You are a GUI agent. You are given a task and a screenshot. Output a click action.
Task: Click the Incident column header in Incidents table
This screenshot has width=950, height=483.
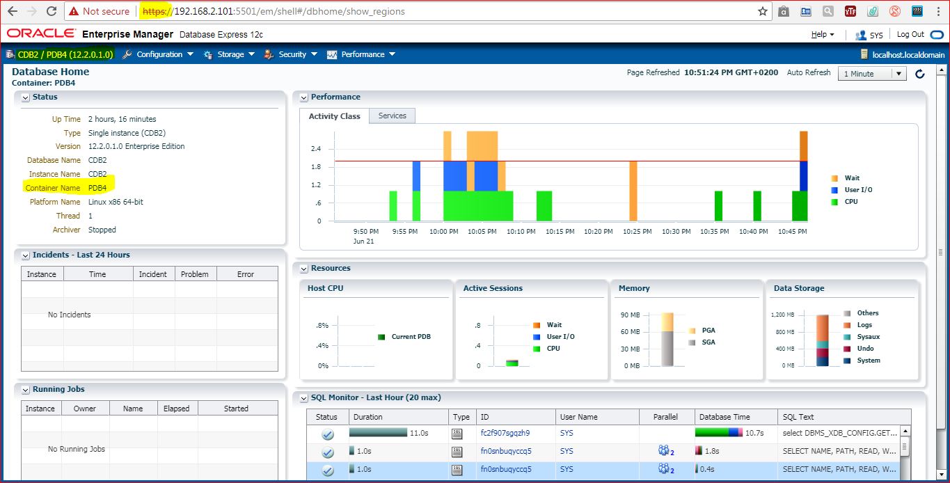153,274
